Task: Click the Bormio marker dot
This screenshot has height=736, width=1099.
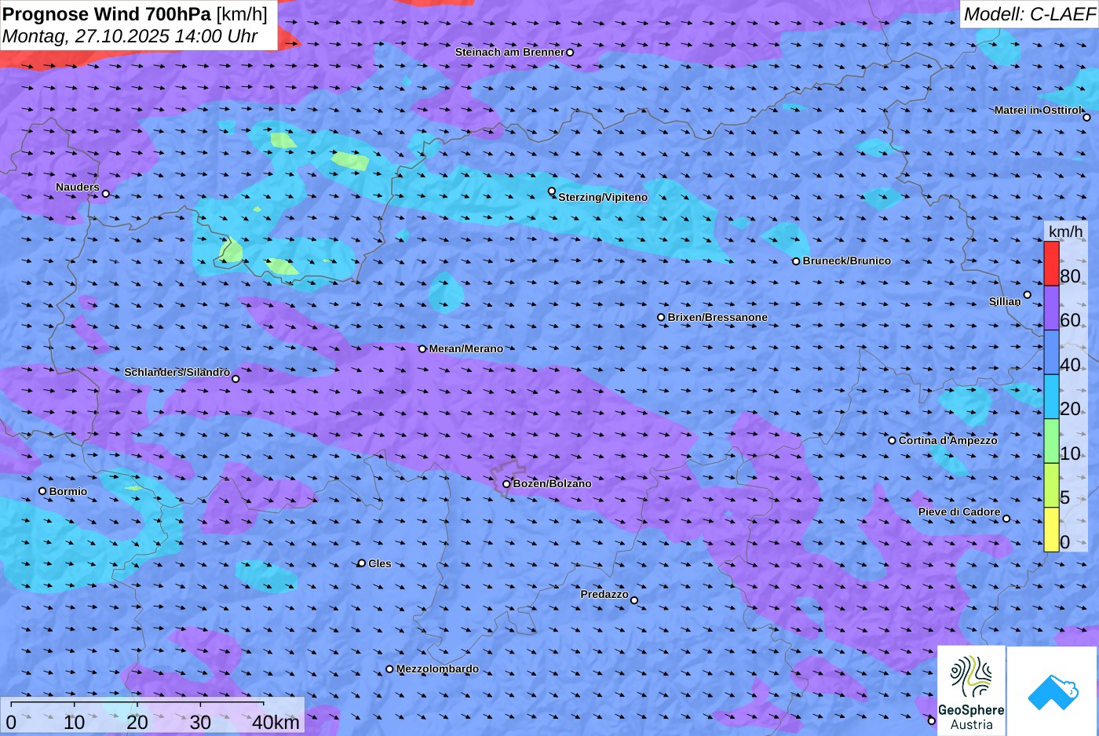Action: [x=42, y=491]
